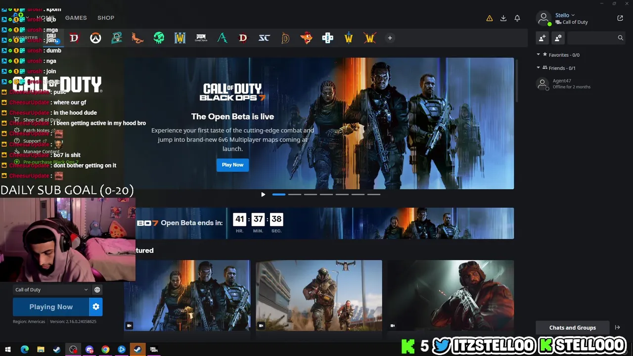The width and height of the screenshot is (633, 356).
Task: Open the yellow warning alert icon
Action: [490, 18]
